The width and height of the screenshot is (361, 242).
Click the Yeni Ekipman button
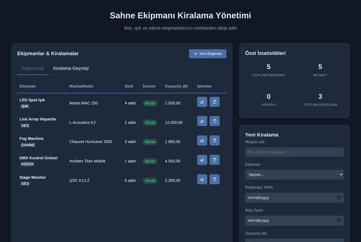(208, 54)
